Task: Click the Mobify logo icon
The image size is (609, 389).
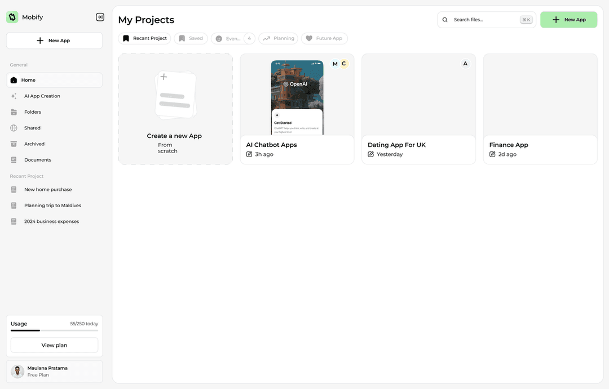Action: [12, 17]
